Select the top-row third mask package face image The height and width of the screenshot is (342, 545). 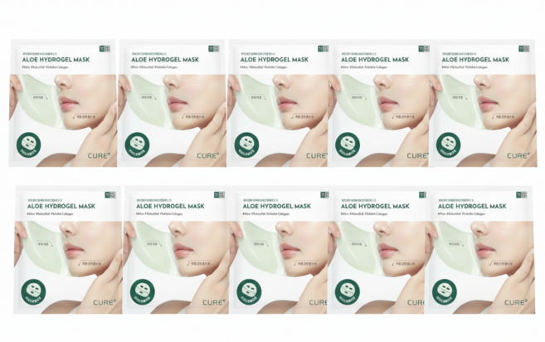pyautogui.click(x=278, y=120)
